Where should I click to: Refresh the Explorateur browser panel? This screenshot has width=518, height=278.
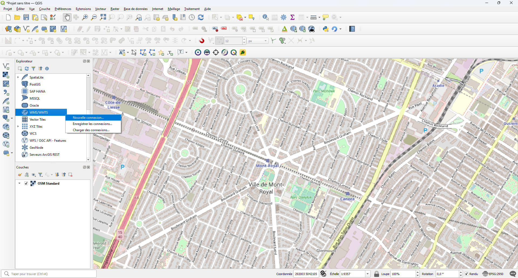tap(27, 69)
